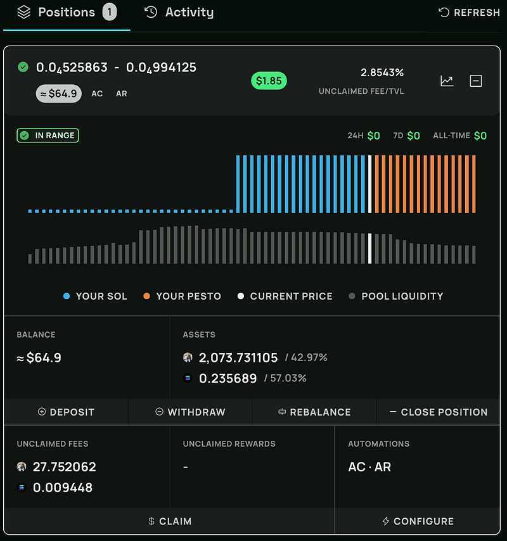Click the Refresh icon at top right
The width and height of the screenshot is (507, 541).
pos(444,13)
